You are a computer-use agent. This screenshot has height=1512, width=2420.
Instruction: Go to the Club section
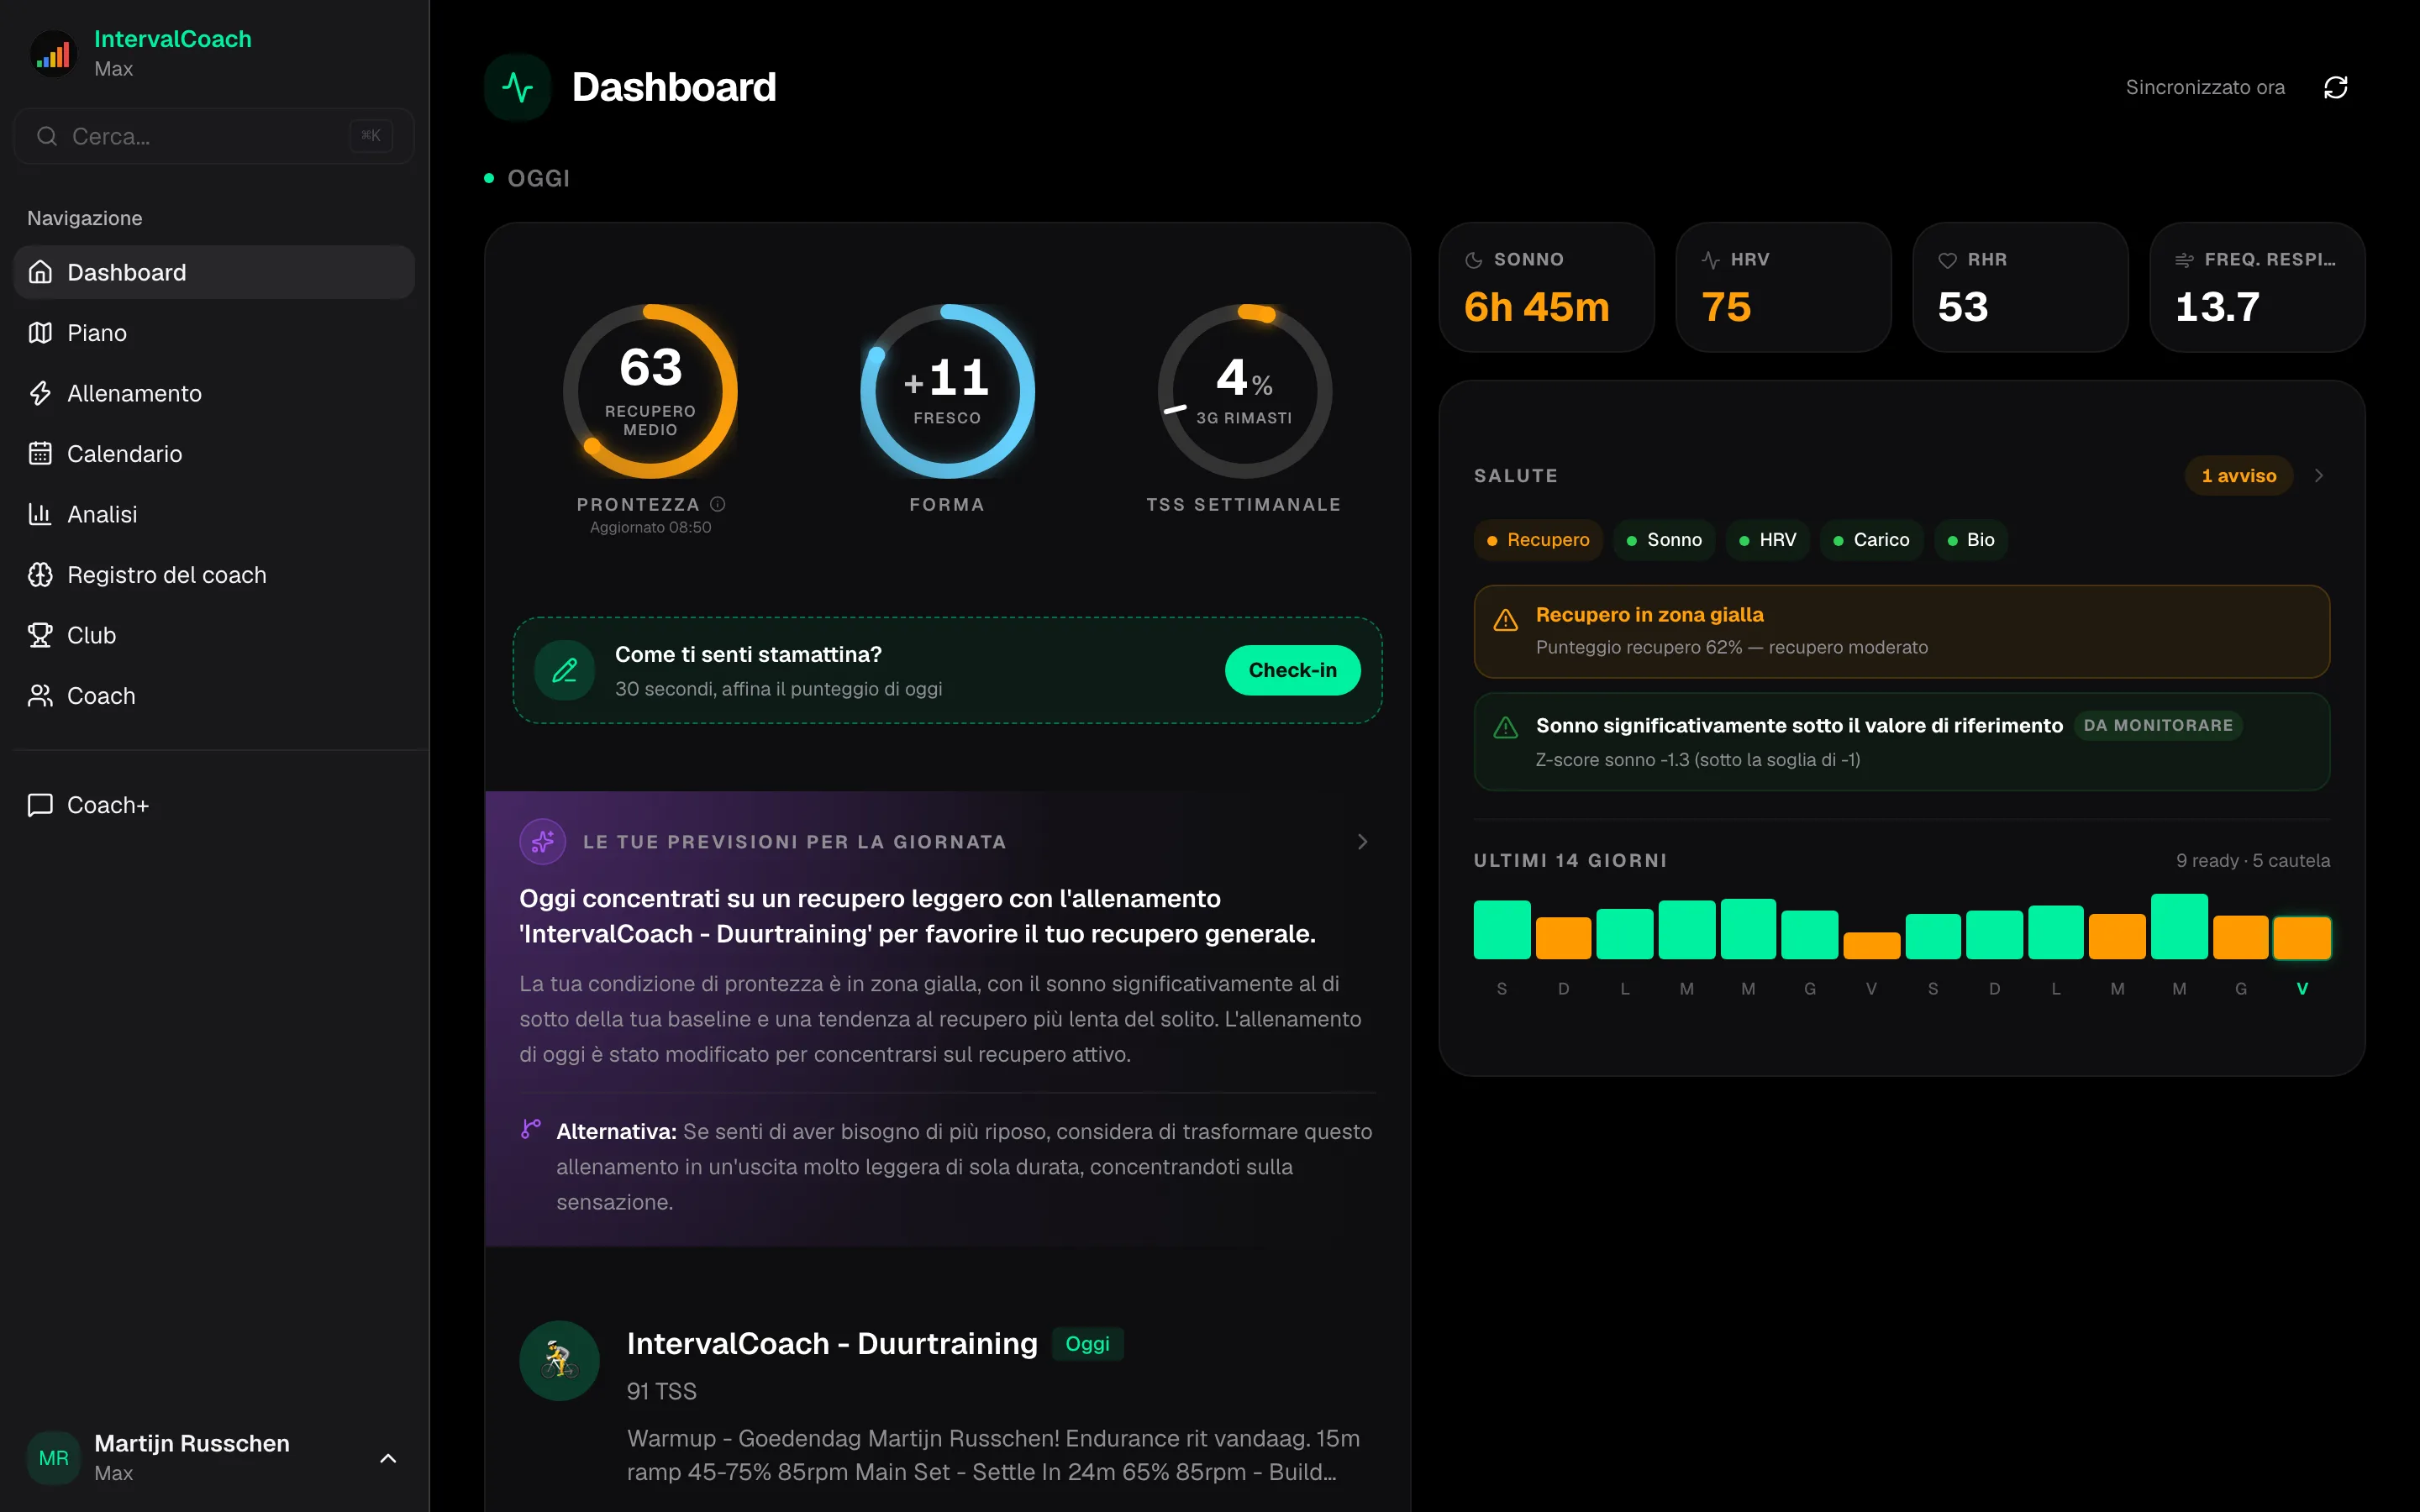coord(214,635)
